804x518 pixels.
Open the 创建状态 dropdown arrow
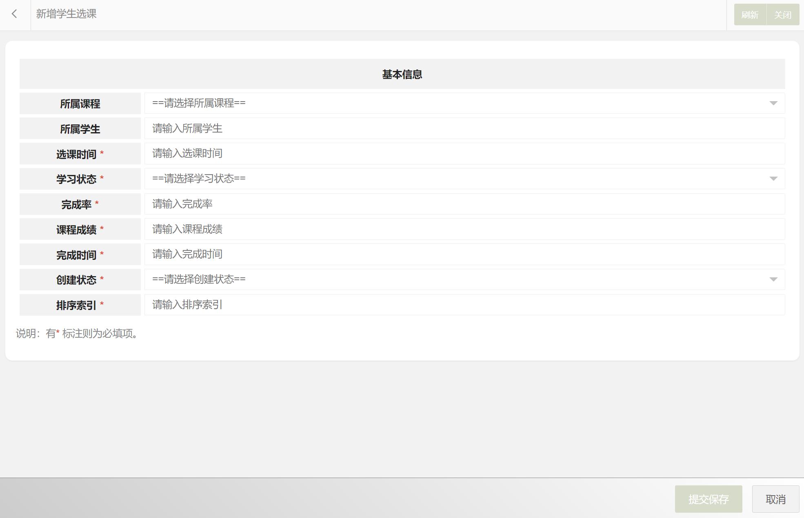(x=773, y=279)
